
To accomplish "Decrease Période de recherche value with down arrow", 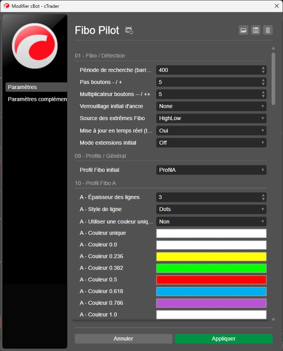I will pos(263,72).
